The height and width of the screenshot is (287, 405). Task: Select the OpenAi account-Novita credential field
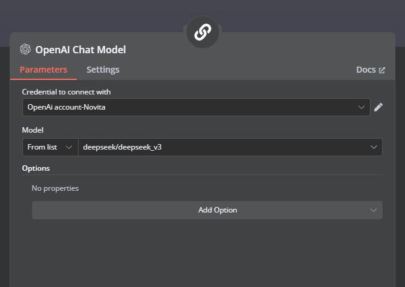coord(196,107)
